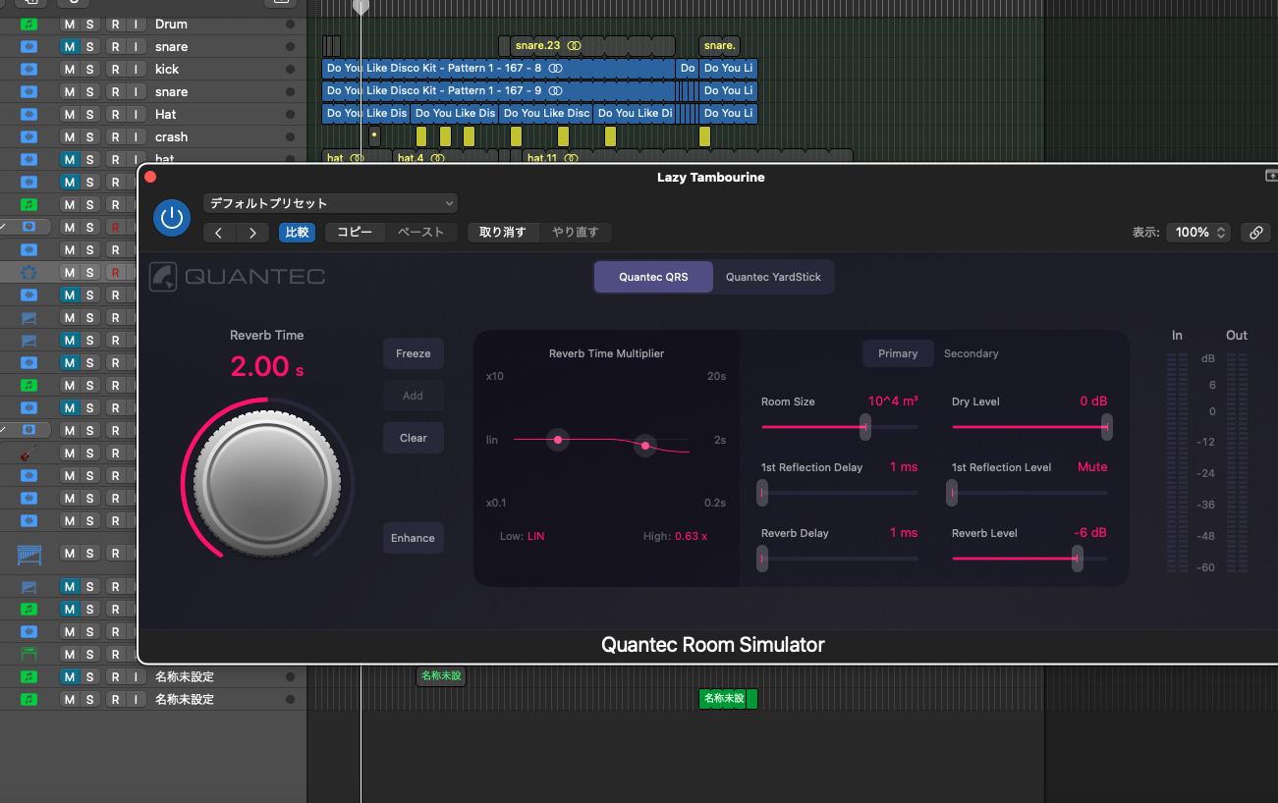Toggle the Freeze button
Viewport: 1278px width, 803px height.
(414, 353)
